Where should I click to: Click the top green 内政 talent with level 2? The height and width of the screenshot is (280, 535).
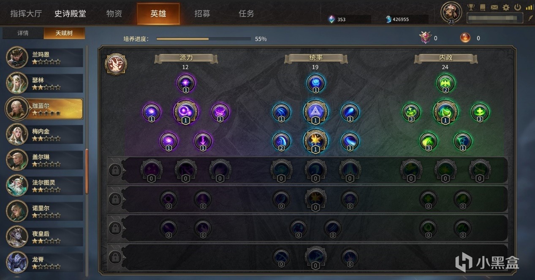[x=445, y=83]
